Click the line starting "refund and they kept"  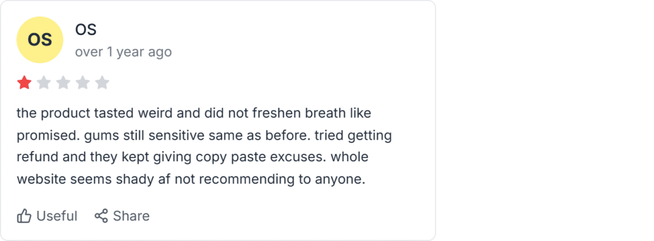[193, 157]
